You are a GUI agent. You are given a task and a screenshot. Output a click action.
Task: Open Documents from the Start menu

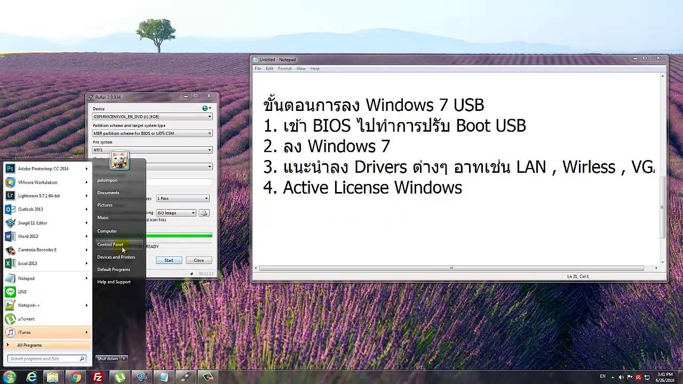click(108, 193)
